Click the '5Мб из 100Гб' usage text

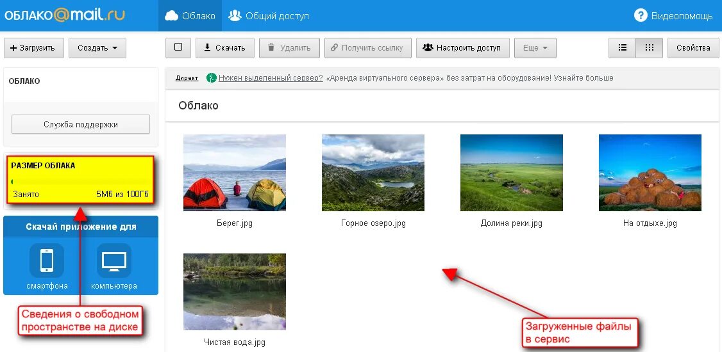point(122,195)
